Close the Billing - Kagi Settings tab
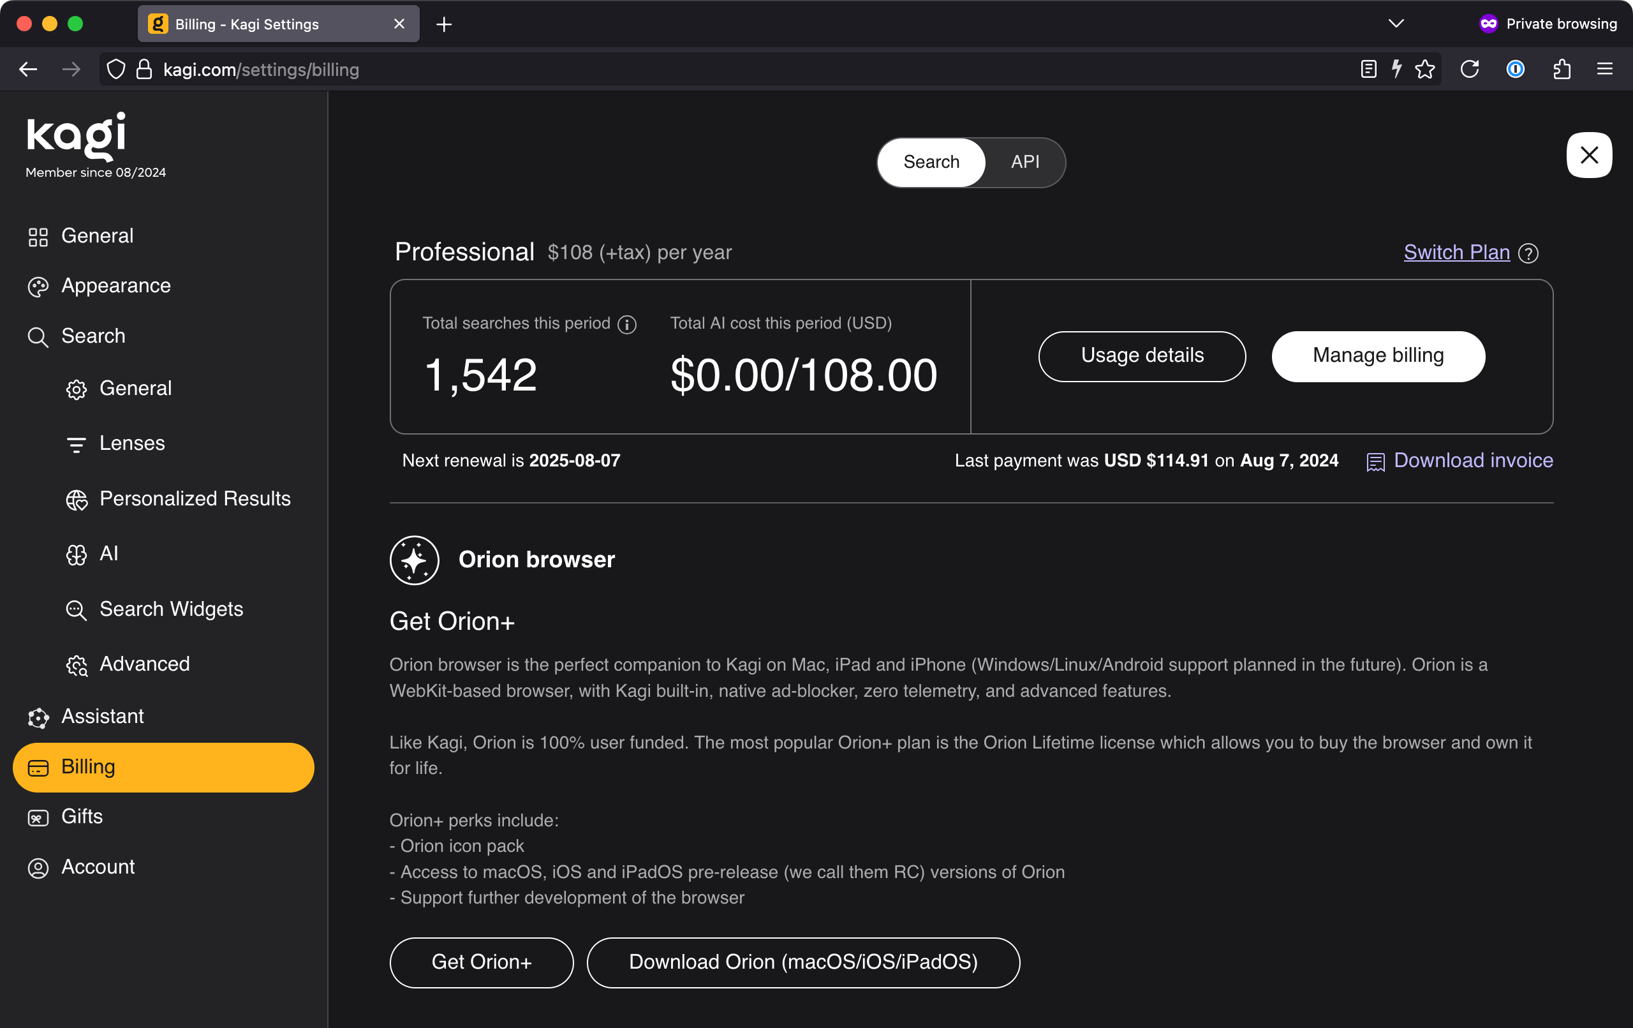 pos(399,24)
